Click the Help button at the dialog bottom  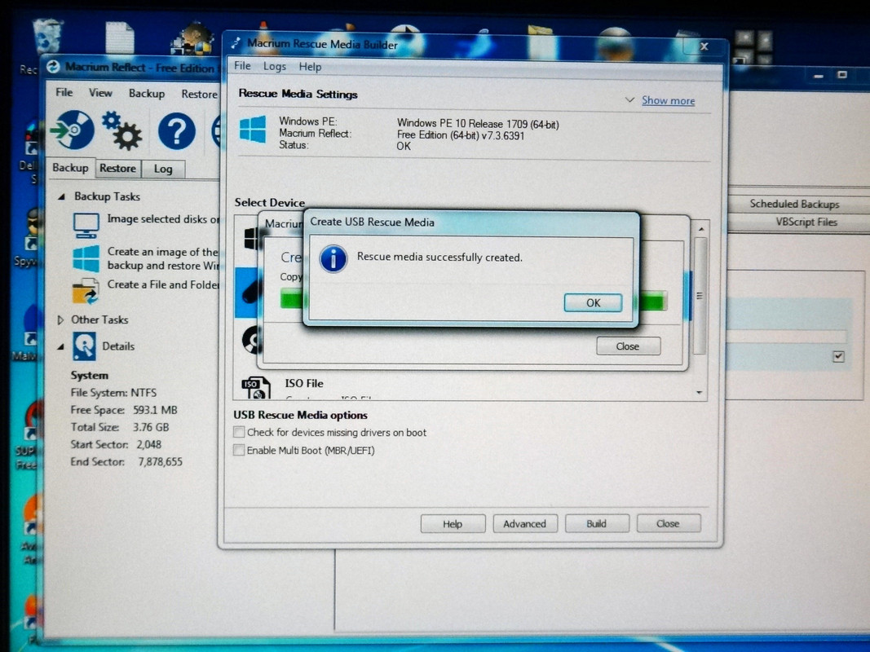click(x=453, y=523)
